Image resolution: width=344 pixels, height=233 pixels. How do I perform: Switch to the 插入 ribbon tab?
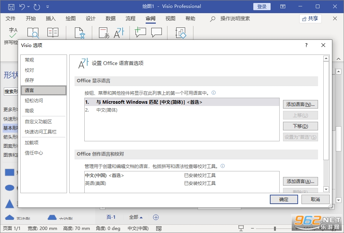51,19
